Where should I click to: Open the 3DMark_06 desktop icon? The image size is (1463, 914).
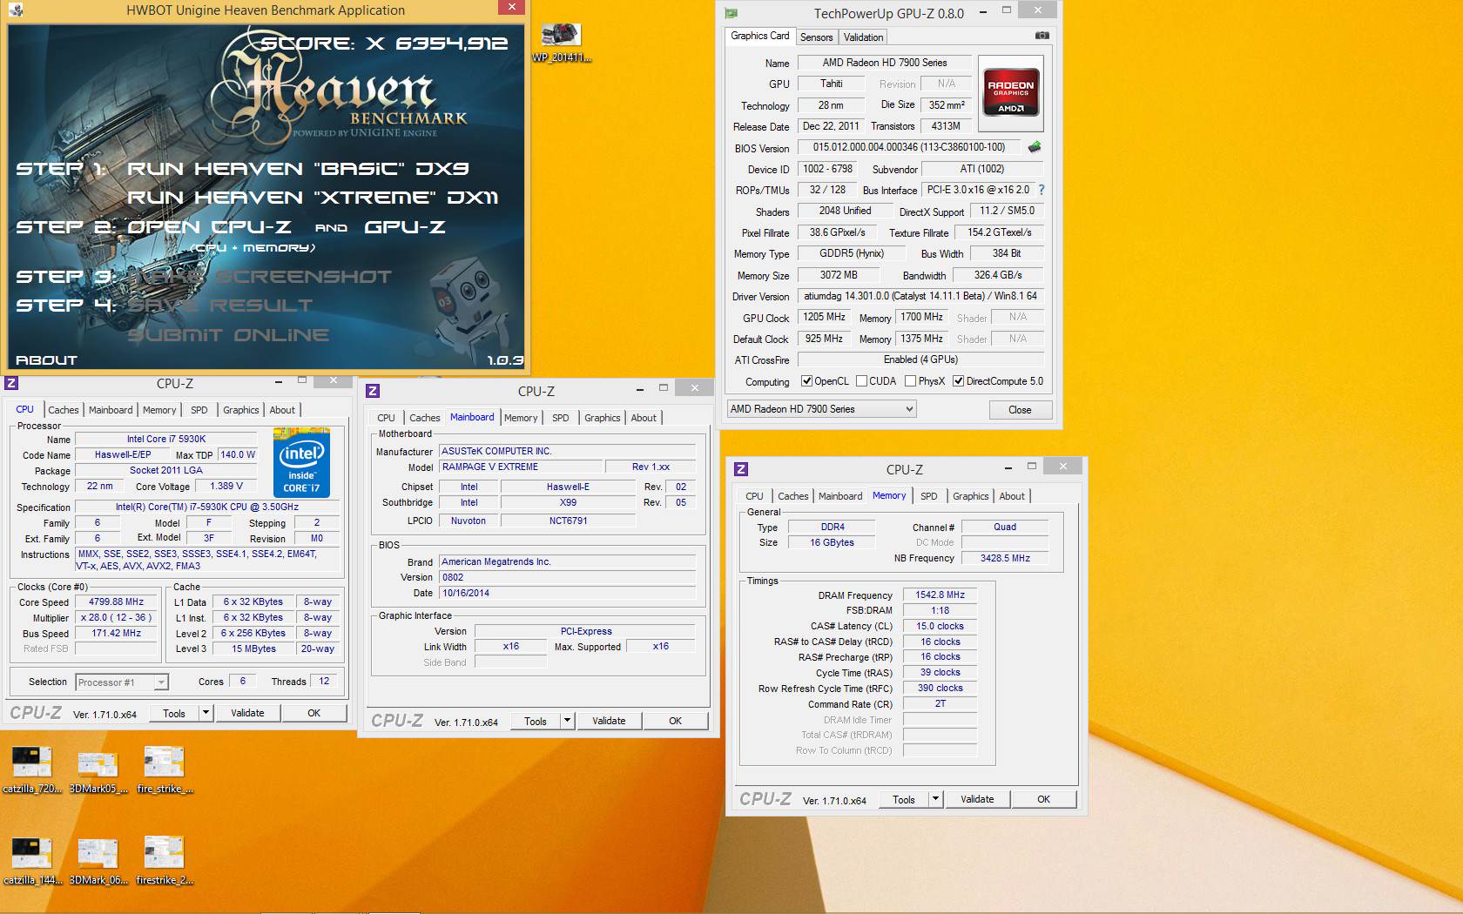click(98, 861)
